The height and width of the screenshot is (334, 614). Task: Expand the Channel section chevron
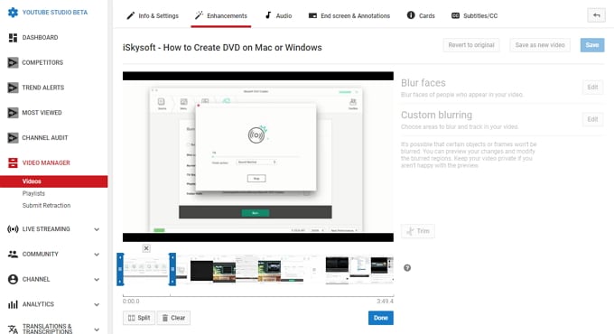(x=97, y=280)
